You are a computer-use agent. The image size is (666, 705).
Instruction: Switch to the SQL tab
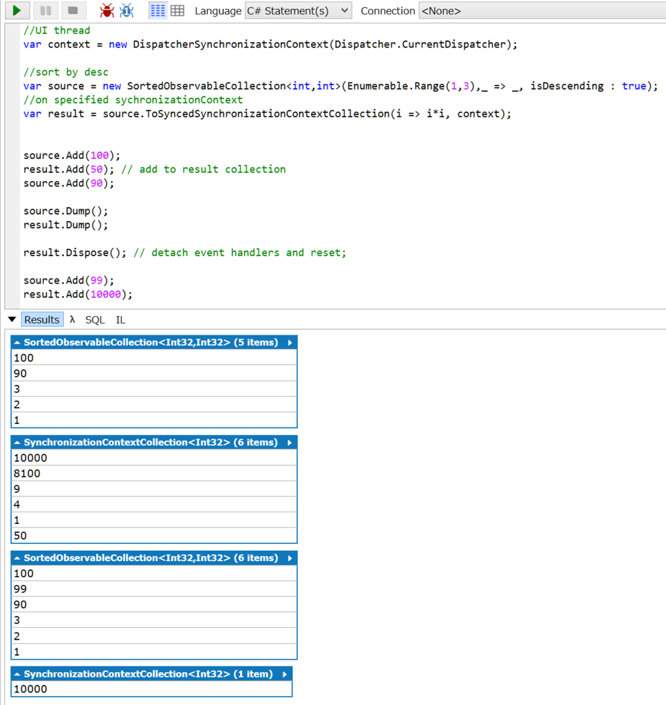coord(95,319)
